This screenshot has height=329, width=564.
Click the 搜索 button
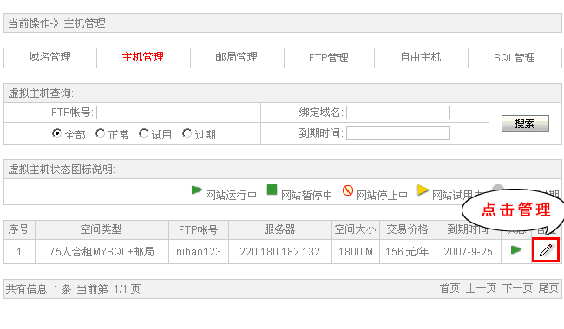click(525, 124)
